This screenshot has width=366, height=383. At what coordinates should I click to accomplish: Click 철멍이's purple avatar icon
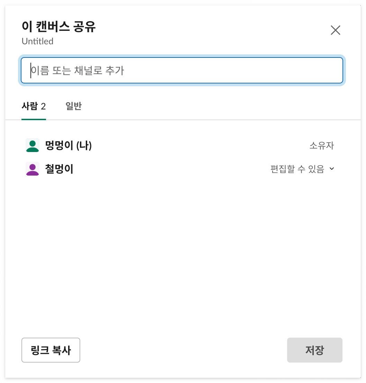(x=33, y=169)
